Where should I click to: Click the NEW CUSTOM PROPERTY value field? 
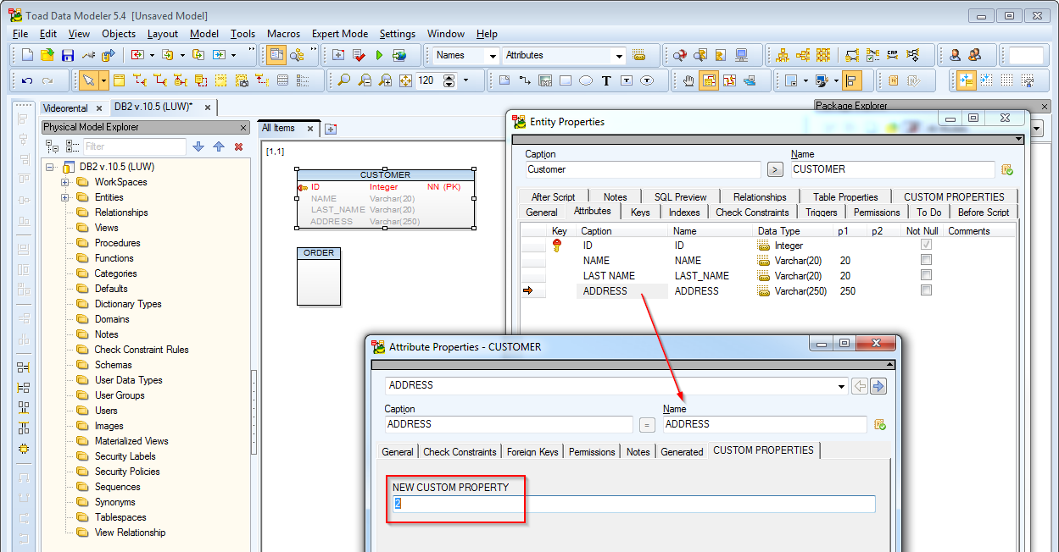(633, 504)
